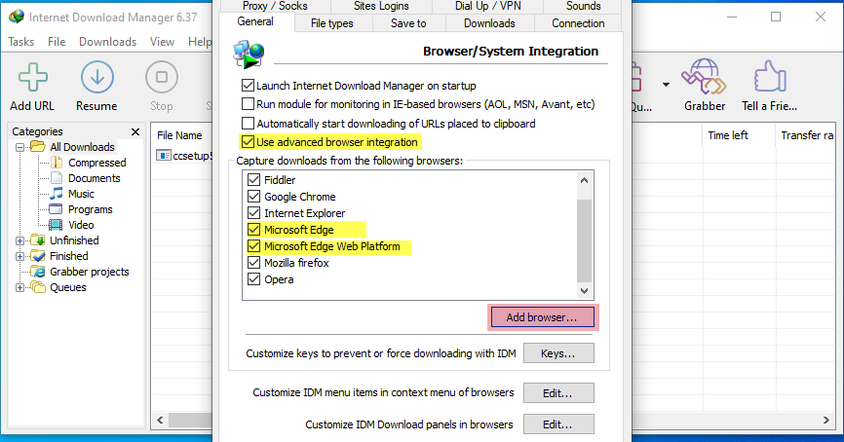
Task: Select the Video category icon
Action: [56, 225]
